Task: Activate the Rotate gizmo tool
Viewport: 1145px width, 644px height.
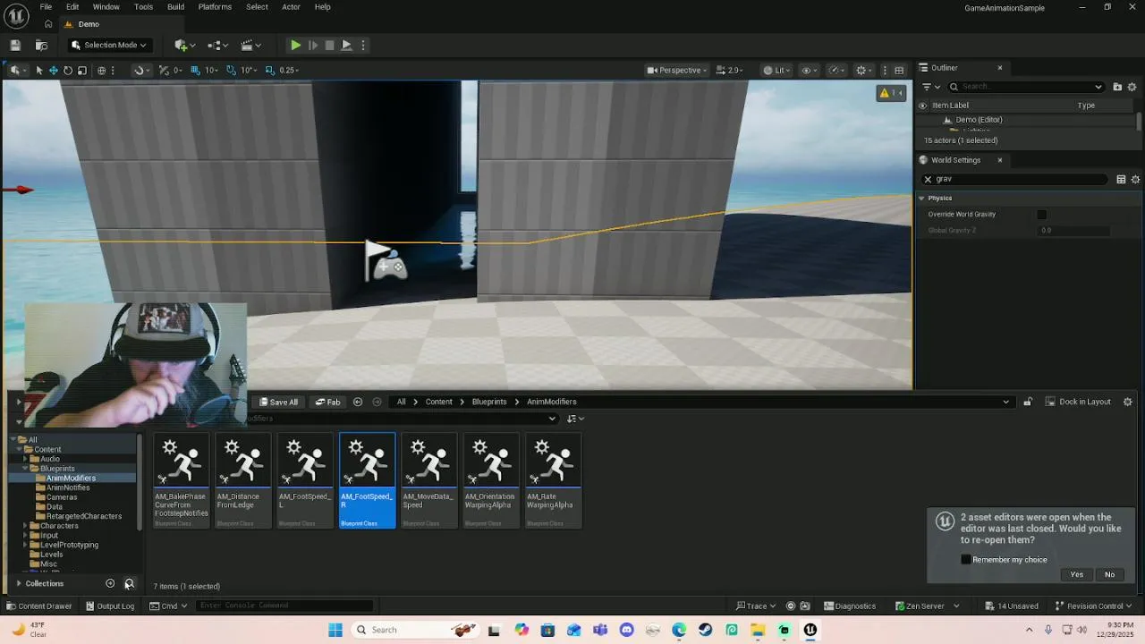Action: (67, 70)
